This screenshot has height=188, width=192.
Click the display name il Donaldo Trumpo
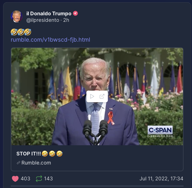pyautogui.click(x=49, y=14)
